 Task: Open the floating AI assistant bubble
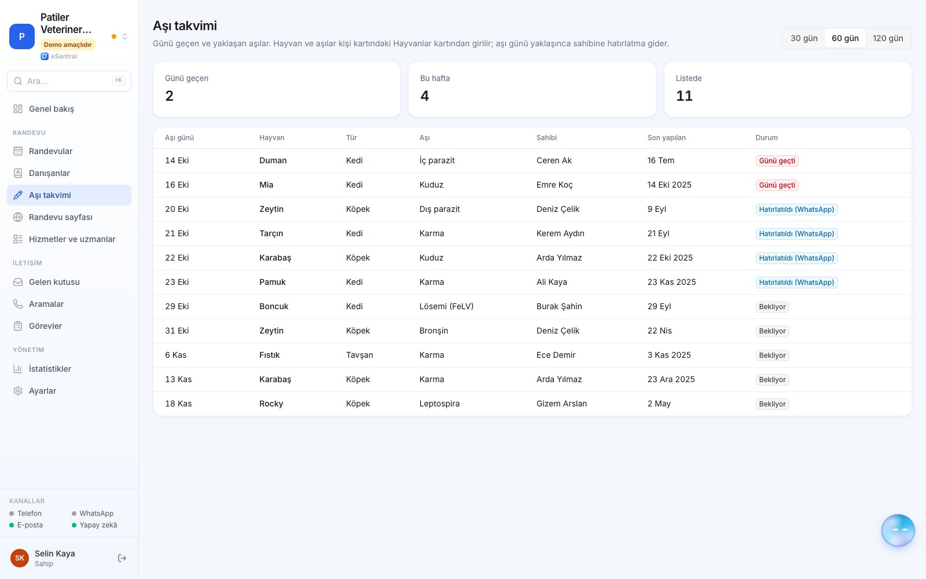click(x=898, y=530)
